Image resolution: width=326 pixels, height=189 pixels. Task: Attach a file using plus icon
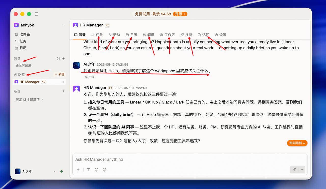click(x=78, y=170)
